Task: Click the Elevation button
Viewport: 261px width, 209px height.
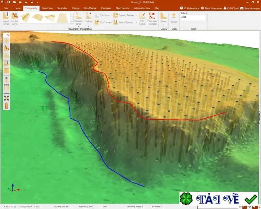Action: (x=102, y=15)
